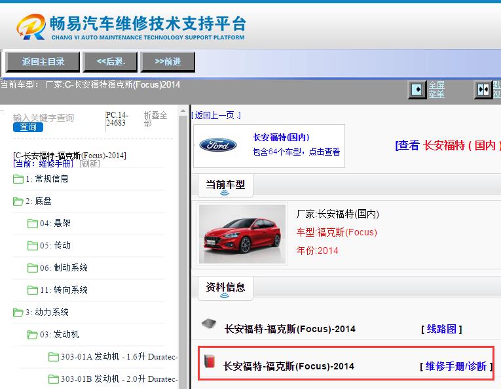Select the 当前车型 tab
Screen dimensions: 501x389
point(225,184)
